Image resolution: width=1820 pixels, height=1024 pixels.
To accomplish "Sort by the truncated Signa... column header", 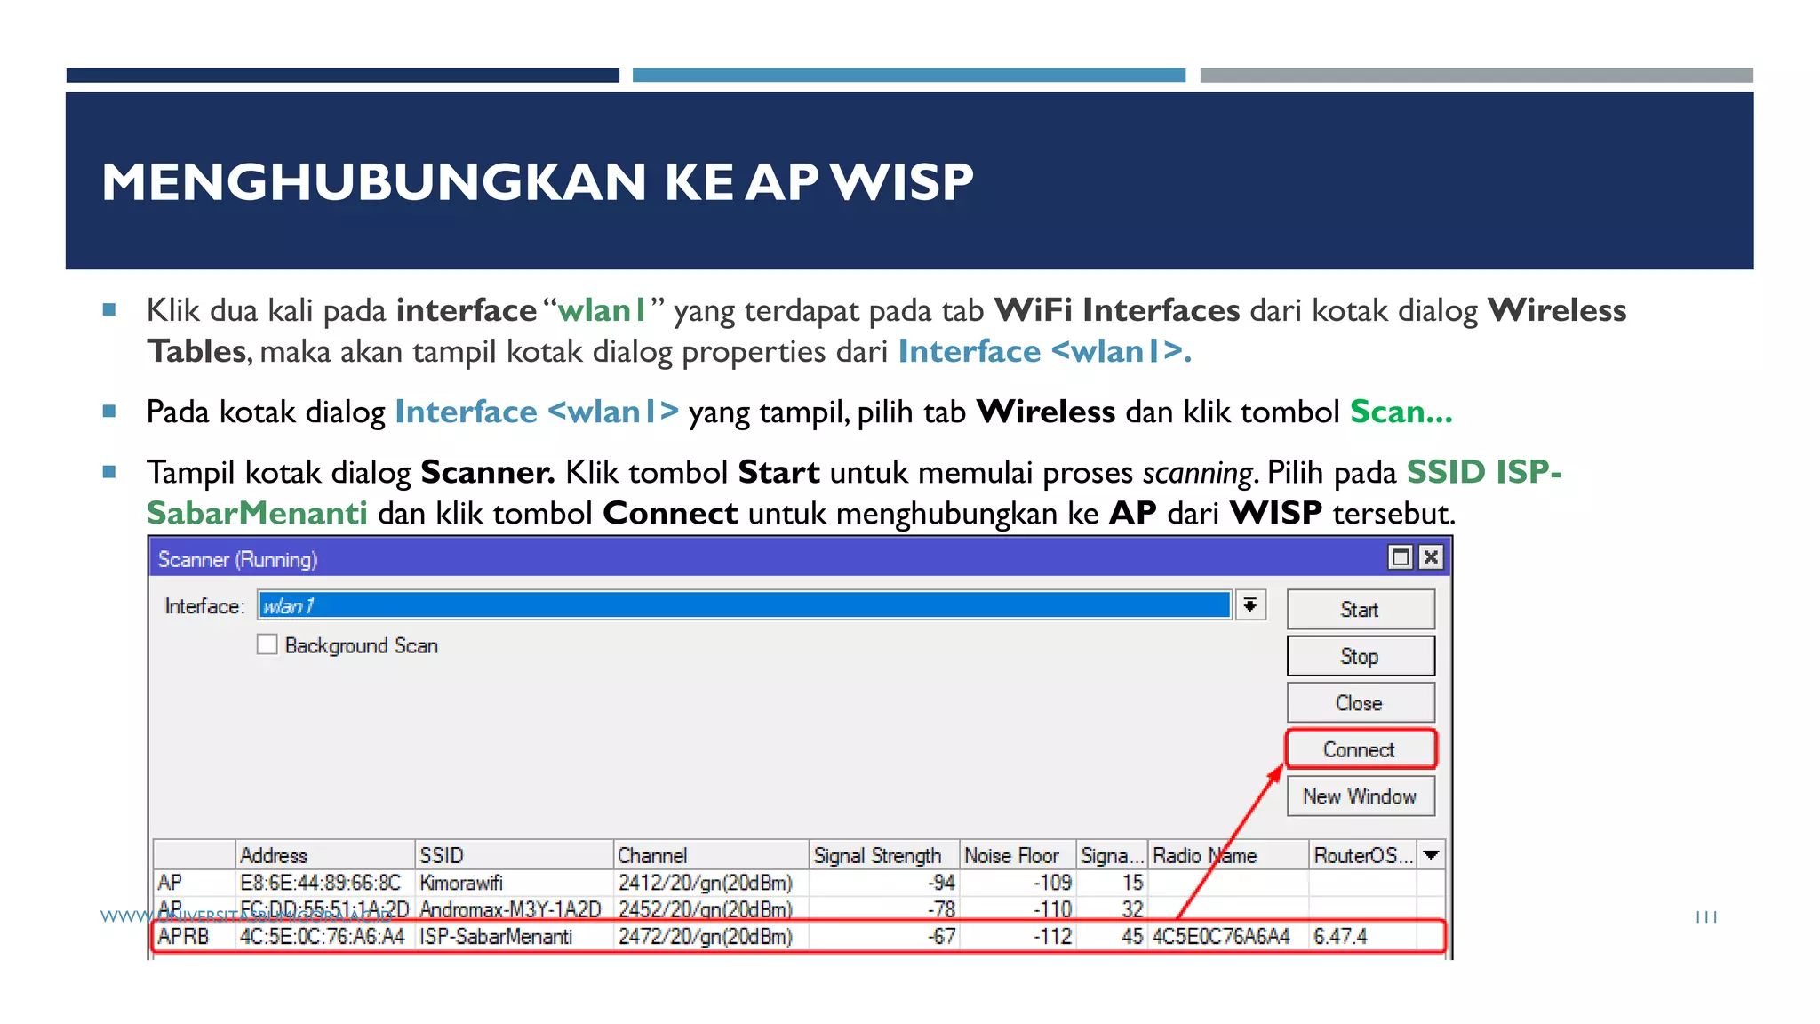I will pyautogui.click(x=1112, y=855).
